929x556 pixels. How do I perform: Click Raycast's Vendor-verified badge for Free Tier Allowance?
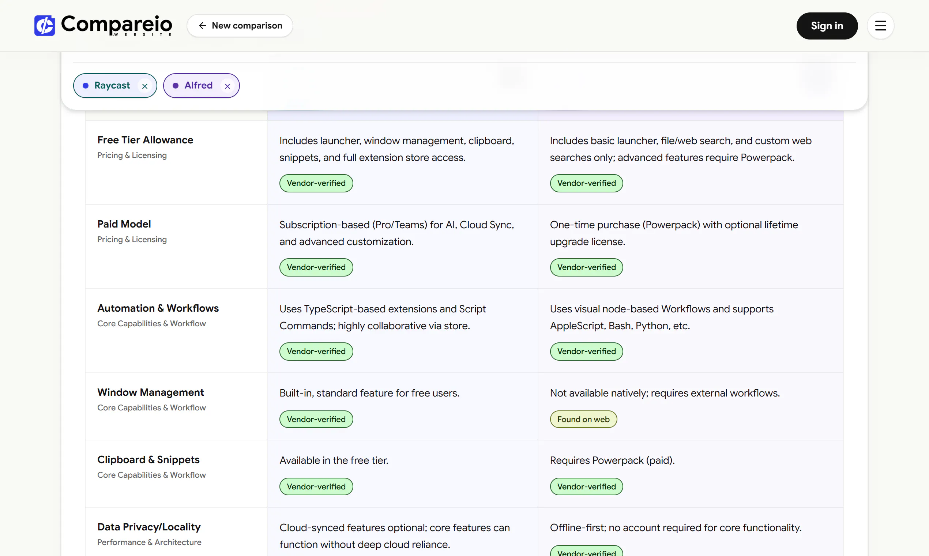coord(316,183)
